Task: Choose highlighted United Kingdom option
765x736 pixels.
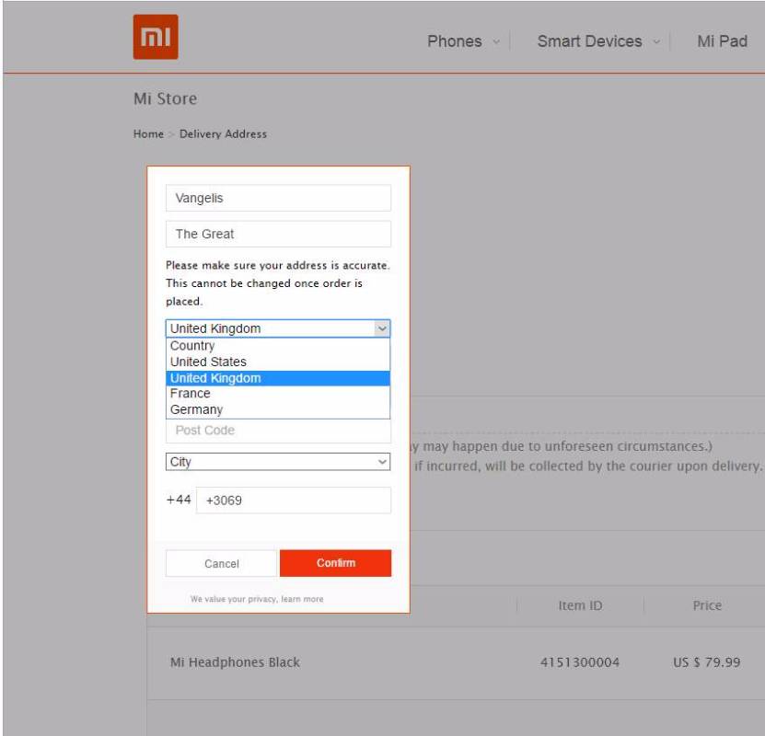Action: tap(278, 378)
